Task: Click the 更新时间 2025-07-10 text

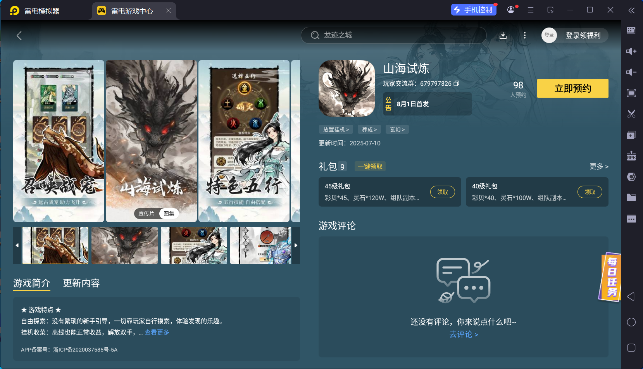Action: 350,143
